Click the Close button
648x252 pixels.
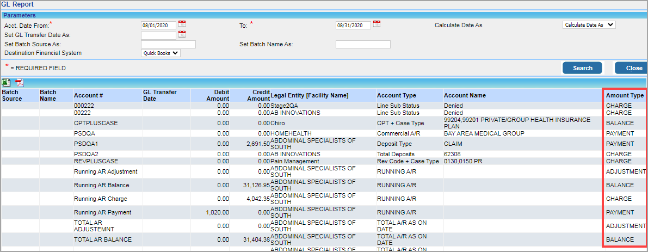(631, 68)
